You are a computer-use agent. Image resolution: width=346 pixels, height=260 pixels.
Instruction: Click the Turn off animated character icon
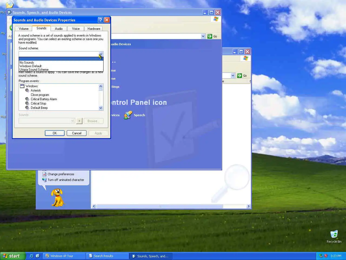click(x=44, y=180)
